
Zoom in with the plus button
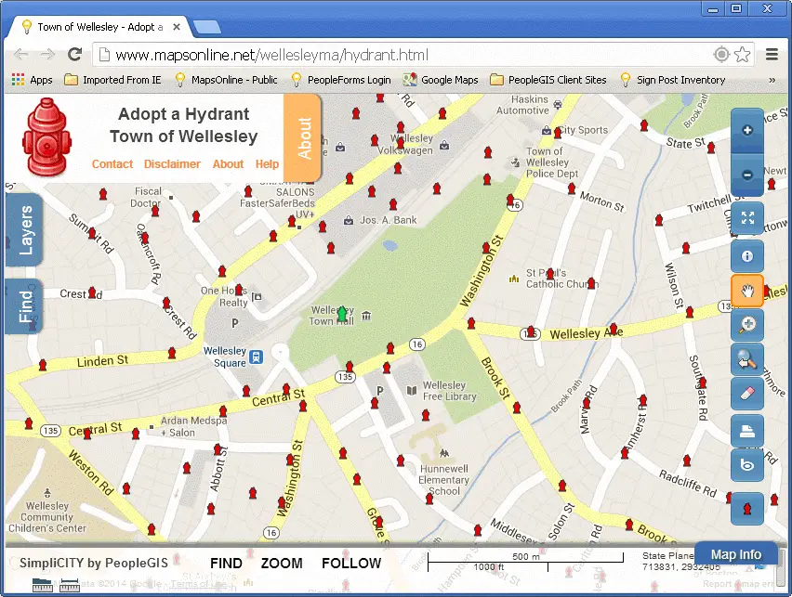747,130
